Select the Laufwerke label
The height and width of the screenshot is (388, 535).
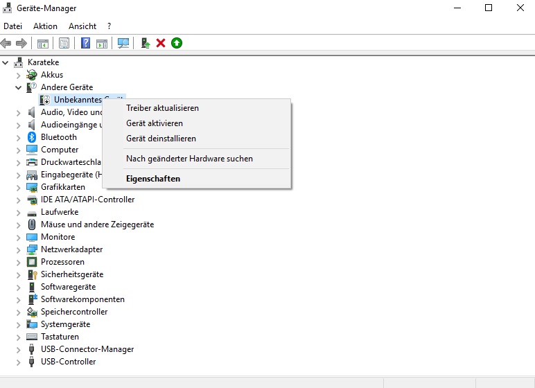(x=60, y=212)
